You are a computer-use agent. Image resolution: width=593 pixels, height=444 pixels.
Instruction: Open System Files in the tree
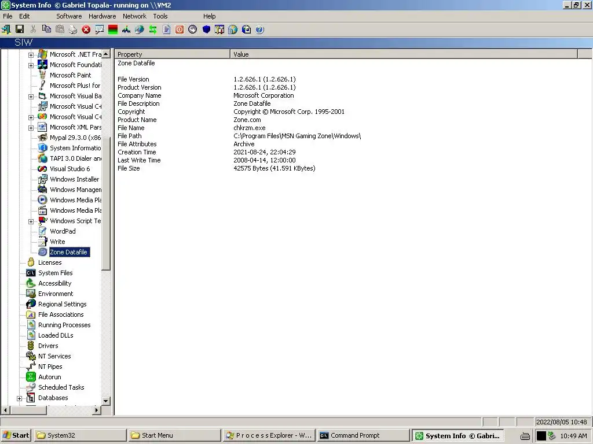tap(55, 273)
